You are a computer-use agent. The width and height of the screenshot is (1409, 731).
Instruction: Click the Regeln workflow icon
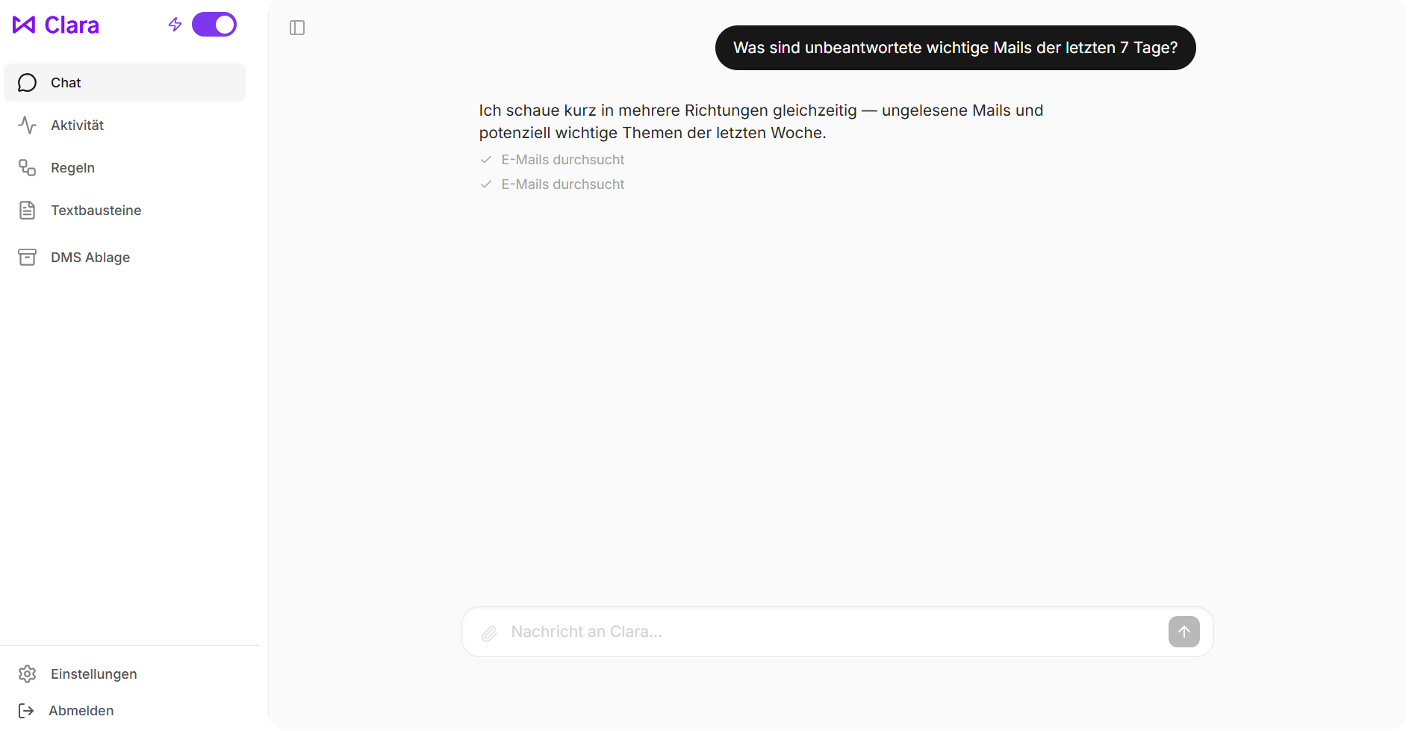tap(27, 168)
